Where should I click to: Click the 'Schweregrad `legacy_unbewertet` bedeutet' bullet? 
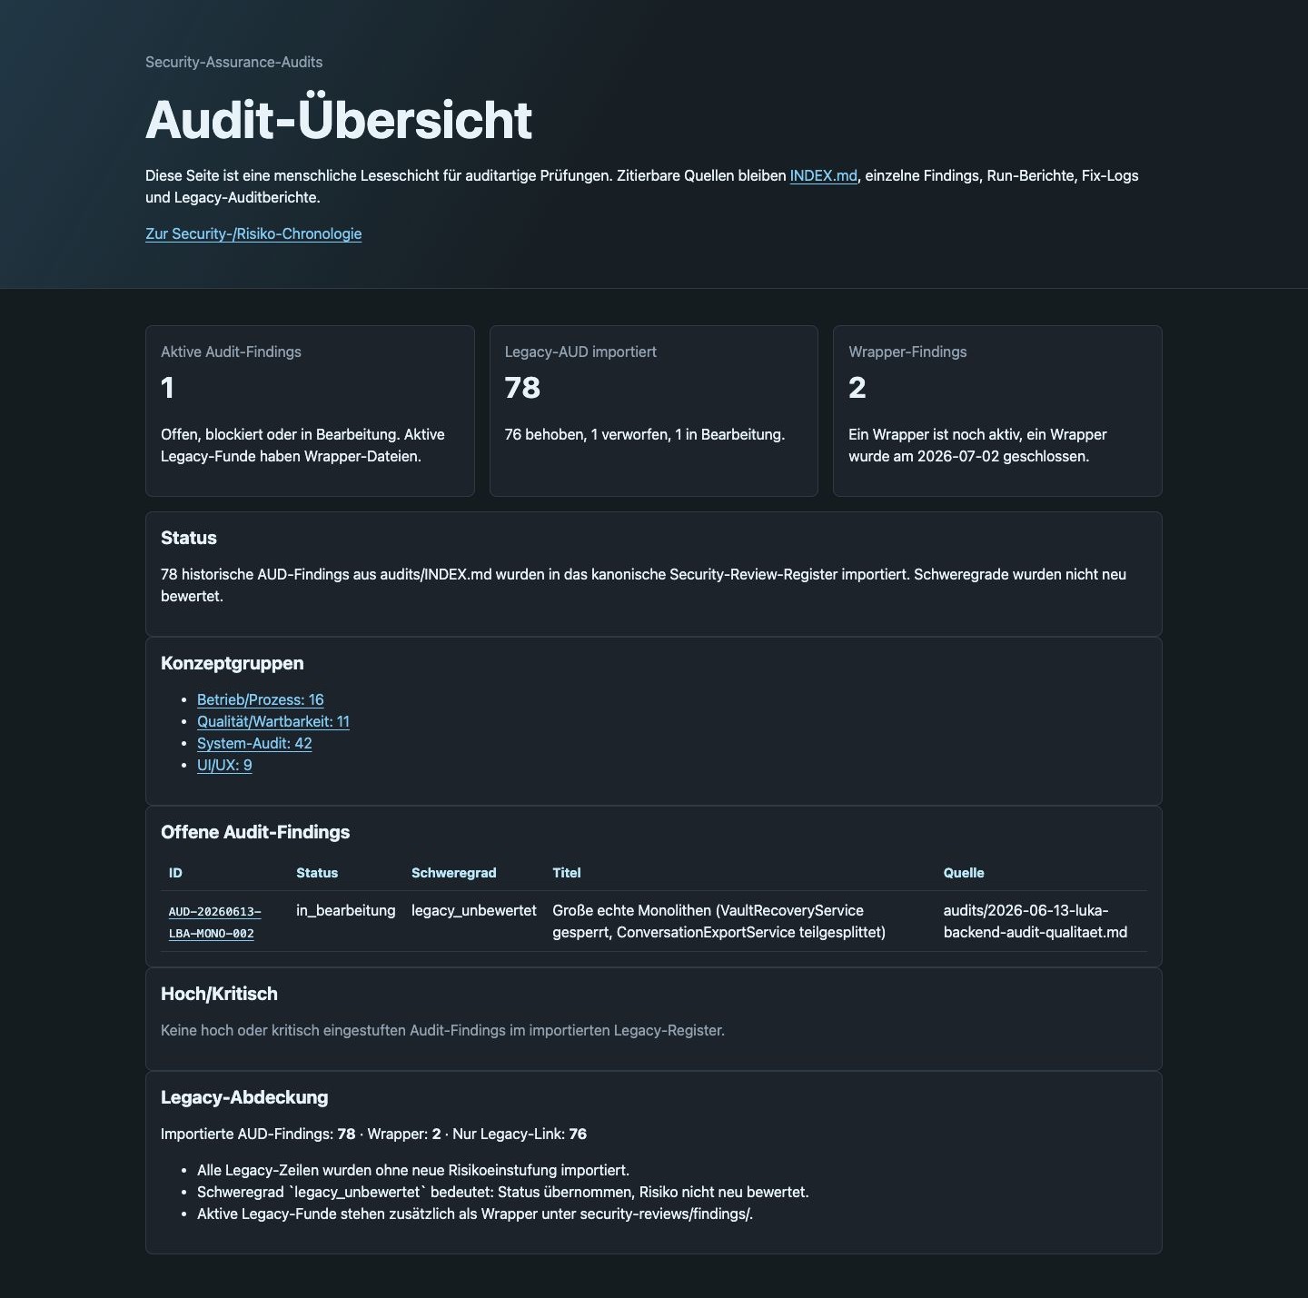tap(503, 1192)
